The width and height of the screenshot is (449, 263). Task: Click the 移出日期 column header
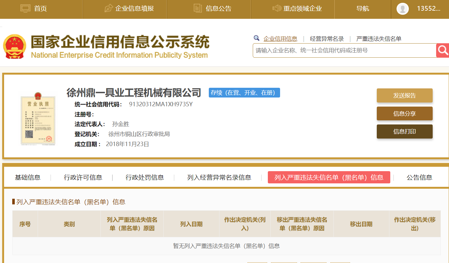pyautogui.click(x=361, y=224)
